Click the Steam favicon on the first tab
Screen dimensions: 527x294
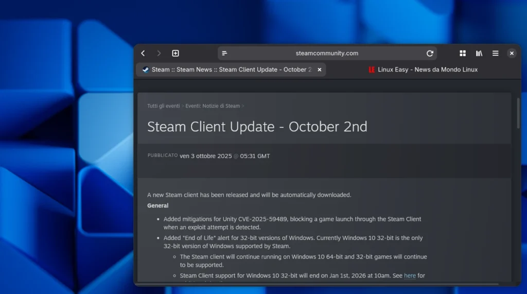[146, 70]
